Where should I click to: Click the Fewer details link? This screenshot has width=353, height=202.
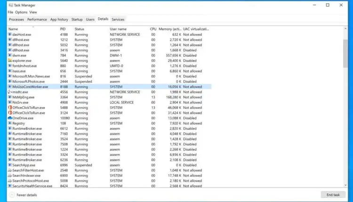coord(26,195)
